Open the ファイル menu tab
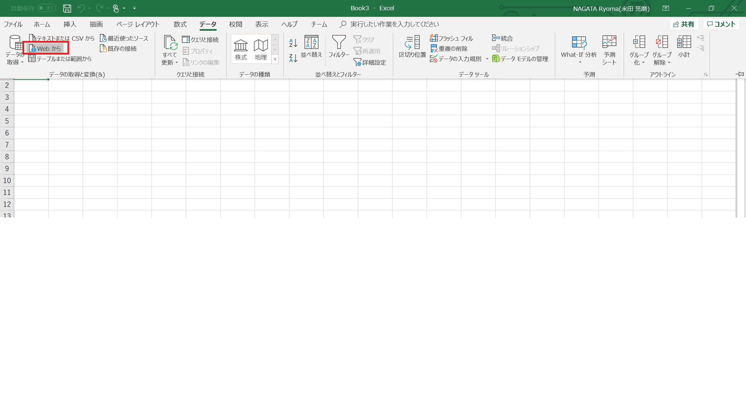 coord(13,24)
